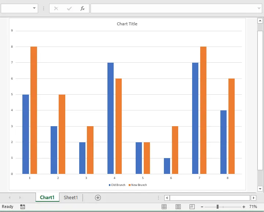Select the blue bar for category 5
The height and width of the screenshot is (212, 264).
point(139,158)
